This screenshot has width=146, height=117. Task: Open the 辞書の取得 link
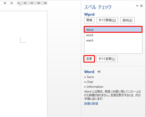point(91,104)
